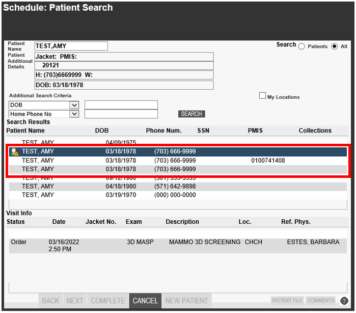Image resolution: width=356 pixels, height=313 pixels.
Task: Click the patient warning icon beside TEST, AMY
Action: click(x=15, y=152)
